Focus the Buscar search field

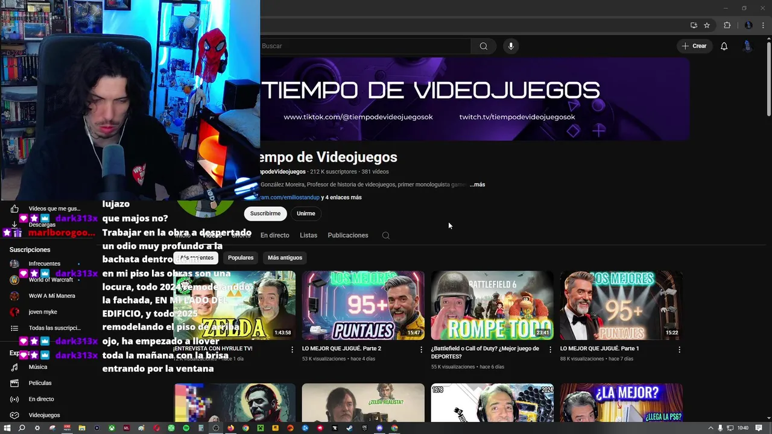coord(365,46)
